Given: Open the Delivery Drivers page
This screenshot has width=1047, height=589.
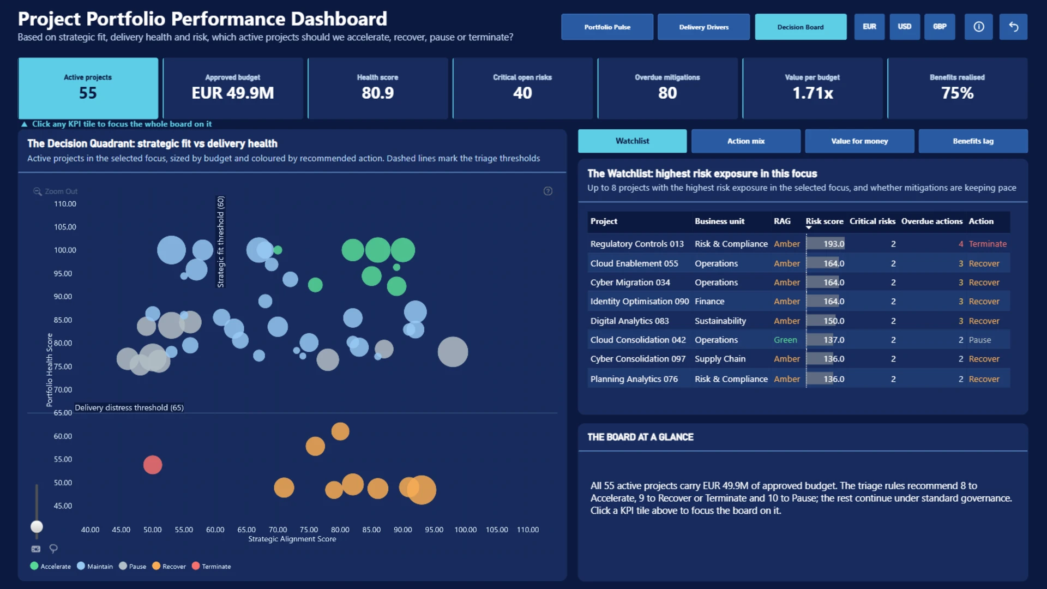Looking at the screenshot, I should 703,27.
